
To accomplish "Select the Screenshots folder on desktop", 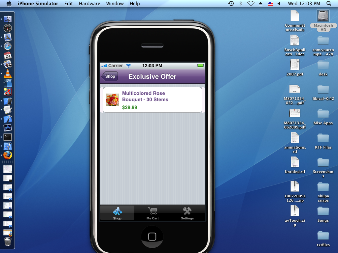I will pyautogui.click(x=323, y=168).
